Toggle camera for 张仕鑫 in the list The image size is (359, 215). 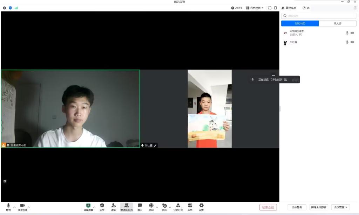click(x=352, y=42)
